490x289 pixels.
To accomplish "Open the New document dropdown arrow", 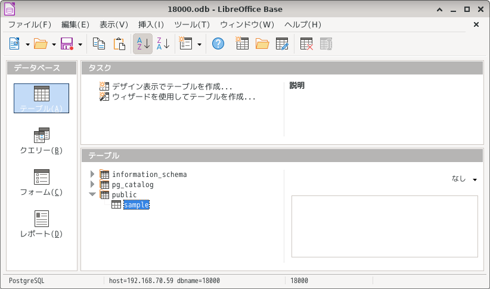I will tap(27, 44).
